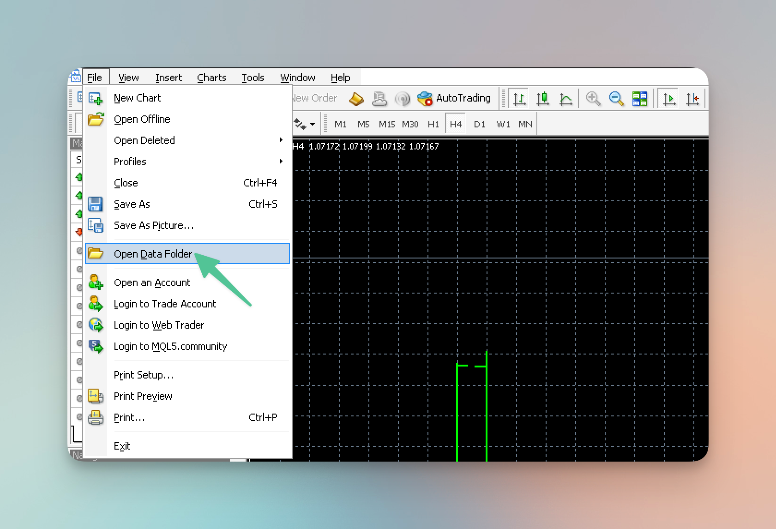Open the MetaEditor book icon
Viewport: 776px width, 529px height.
(356, 99)
